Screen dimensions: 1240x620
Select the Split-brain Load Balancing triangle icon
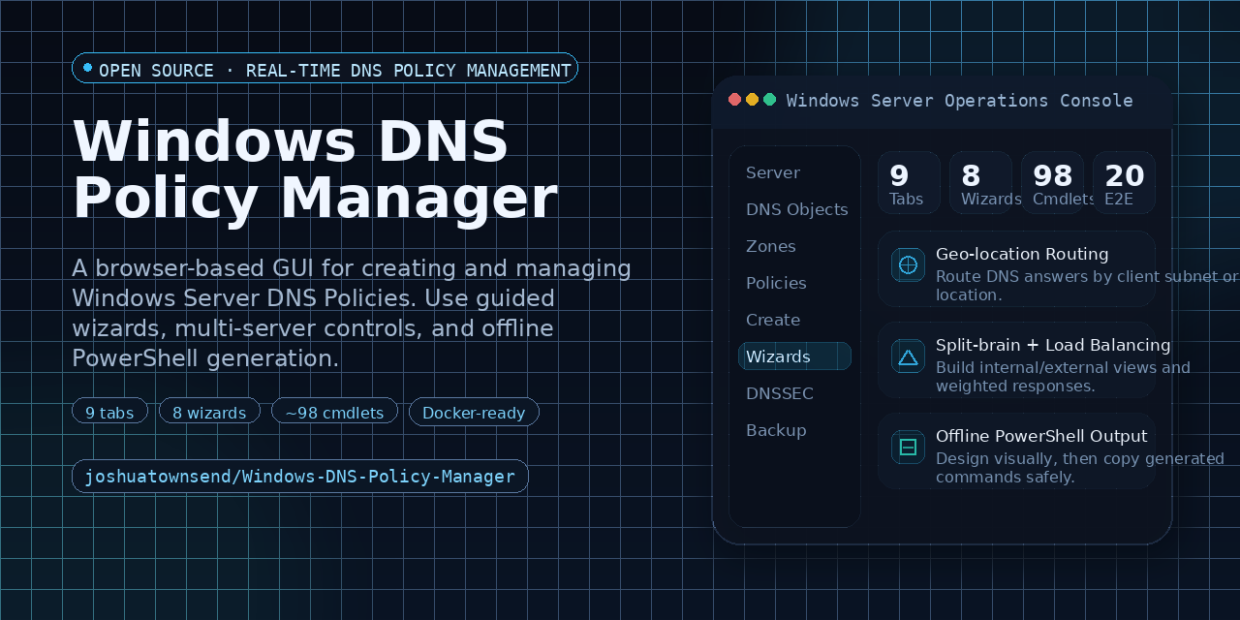(908, 356)
